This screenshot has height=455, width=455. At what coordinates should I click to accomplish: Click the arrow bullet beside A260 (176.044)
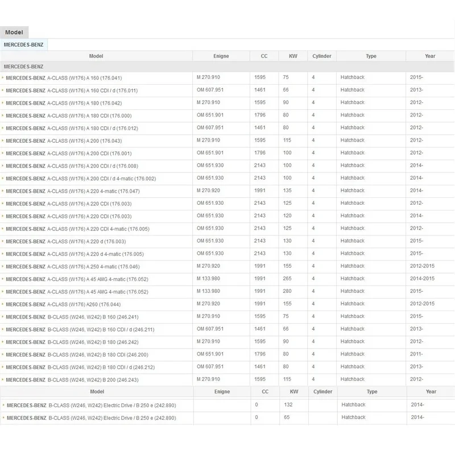point(3,304)
